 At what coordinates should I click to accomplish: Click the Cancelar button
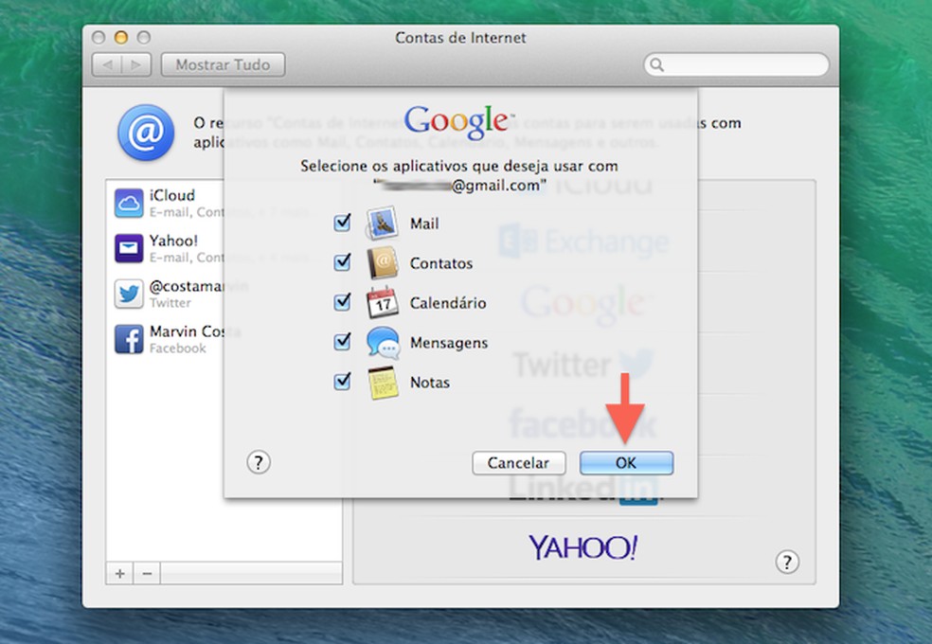coord(519,463)
